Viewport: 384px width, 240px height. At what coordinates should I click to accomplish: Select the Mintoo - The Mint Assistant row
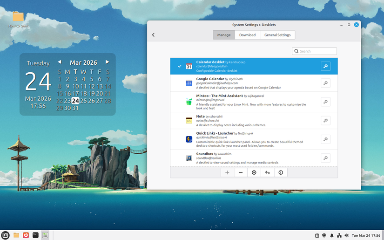254,102
